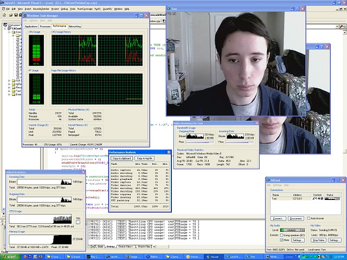Toggle the checkbox beside the Global Statistics CPU graph
Image resolution: width=347 pixels, height=260 pixels.
[78, 223]
